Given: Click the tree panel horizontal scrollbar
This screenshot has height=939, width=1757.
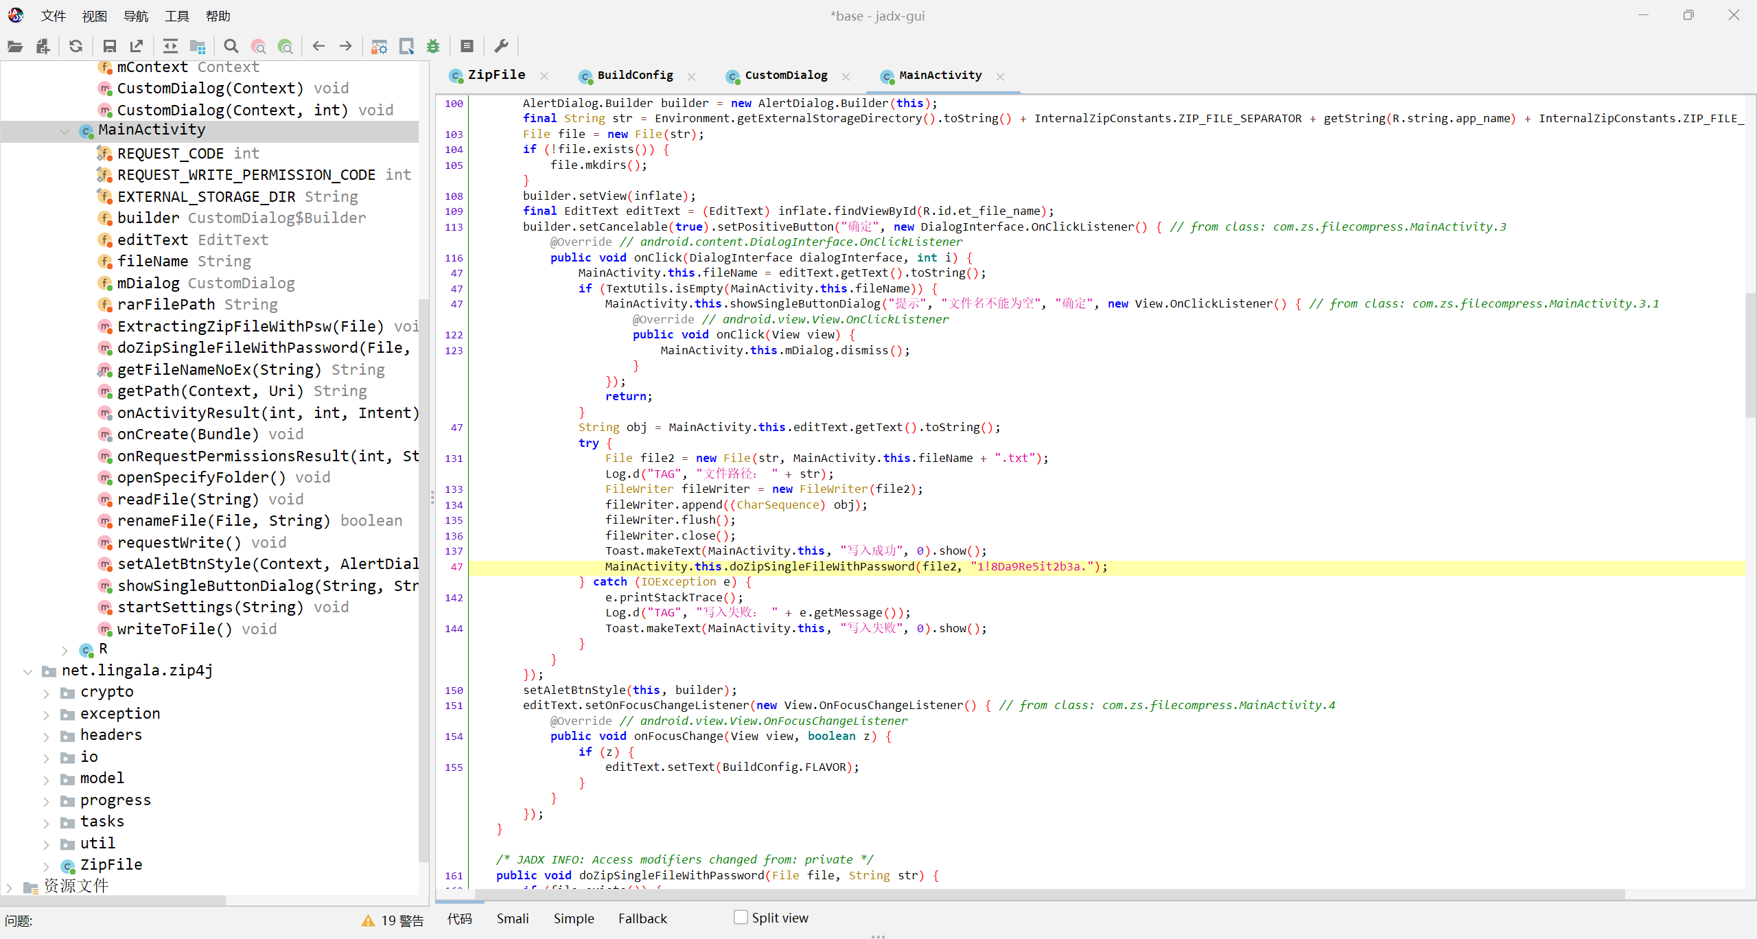Looking at the screenshot, I should tap(113, 899).
